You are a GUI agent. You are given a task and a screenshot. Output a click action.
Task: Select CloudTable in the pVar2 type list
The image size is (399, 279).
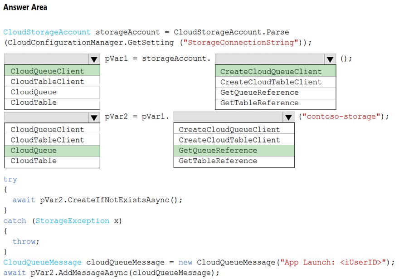click(52, 162)
